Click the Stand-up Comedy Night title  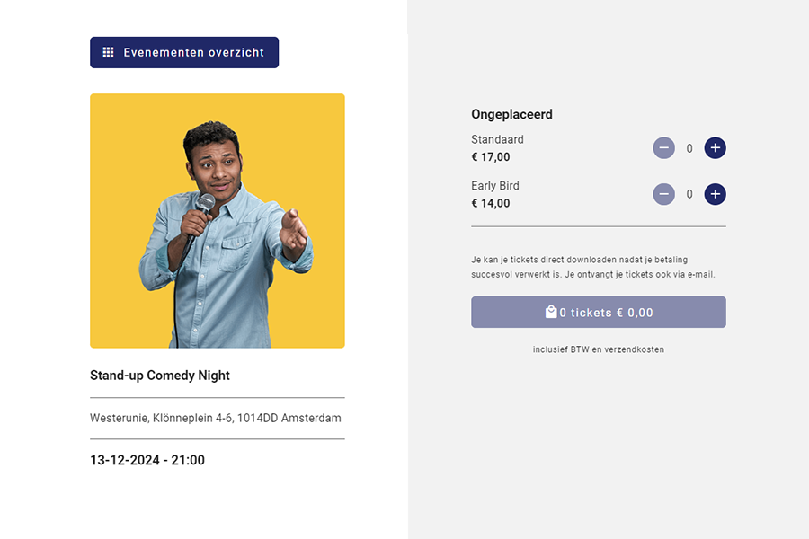point(160,376)
